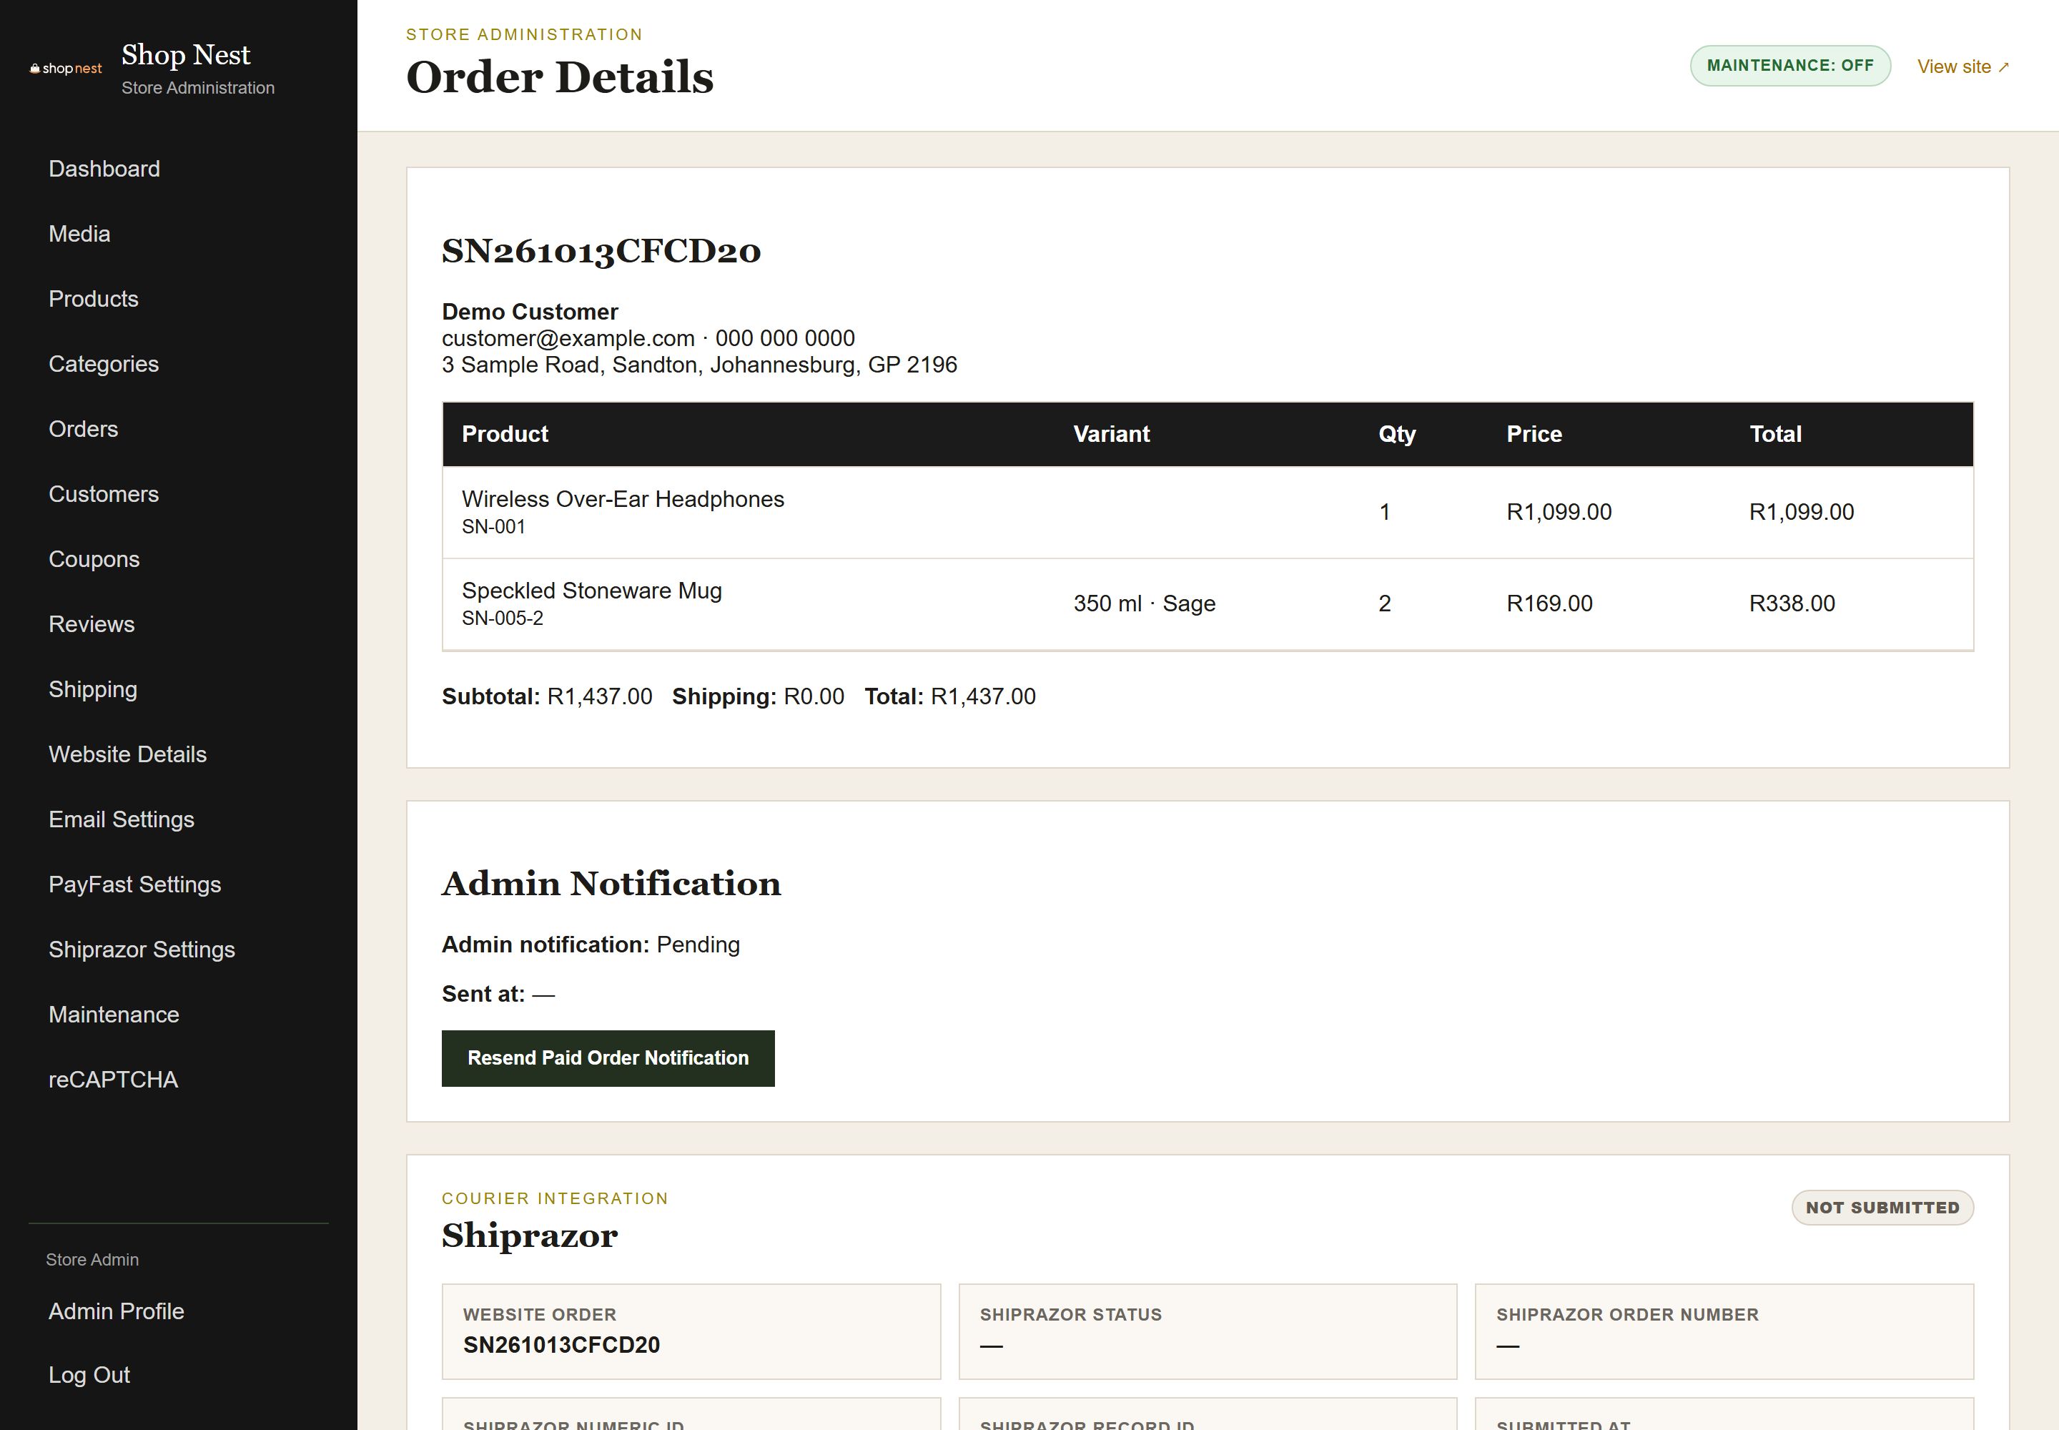Click the Shiprazor section heading
This screenshot has width=2059, height=1430.
coord(530,1236)
